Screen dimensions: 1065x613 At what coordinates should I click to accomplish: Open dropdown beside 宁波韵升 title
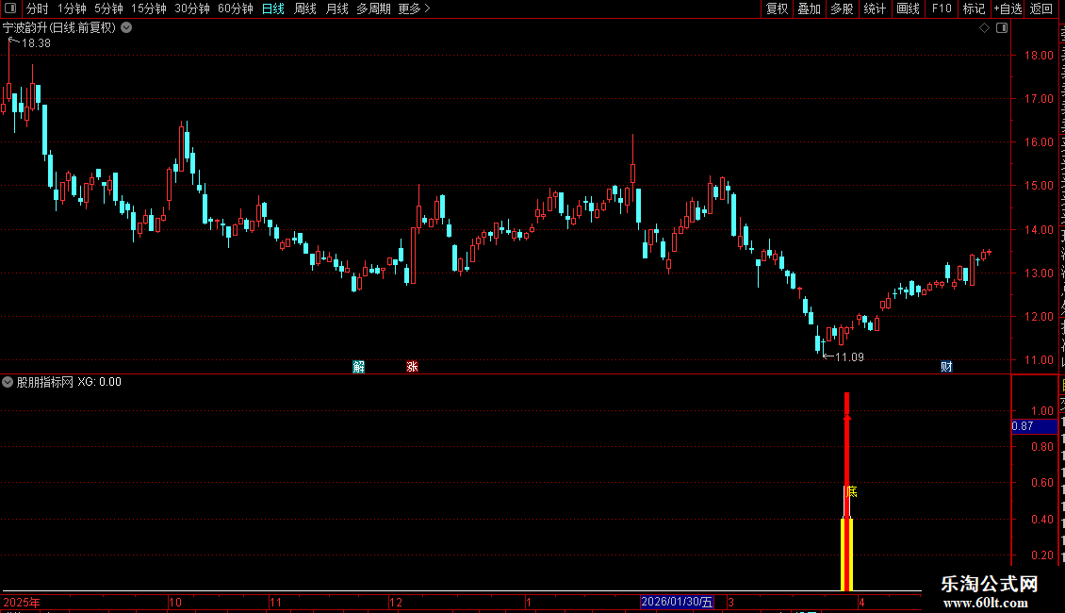[126, 28]
